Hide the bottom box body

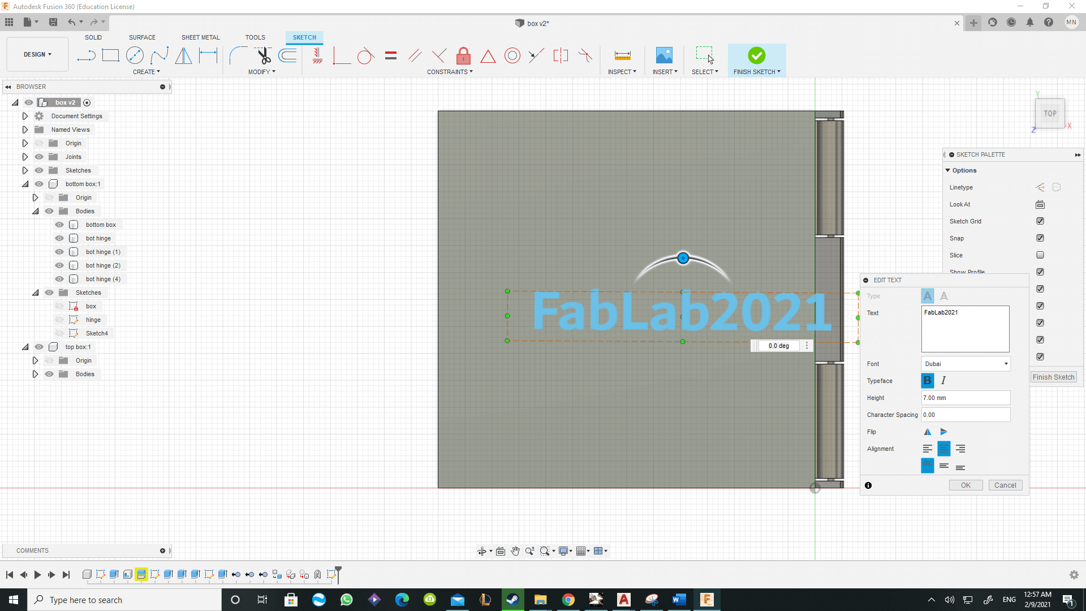coord(59,225)
